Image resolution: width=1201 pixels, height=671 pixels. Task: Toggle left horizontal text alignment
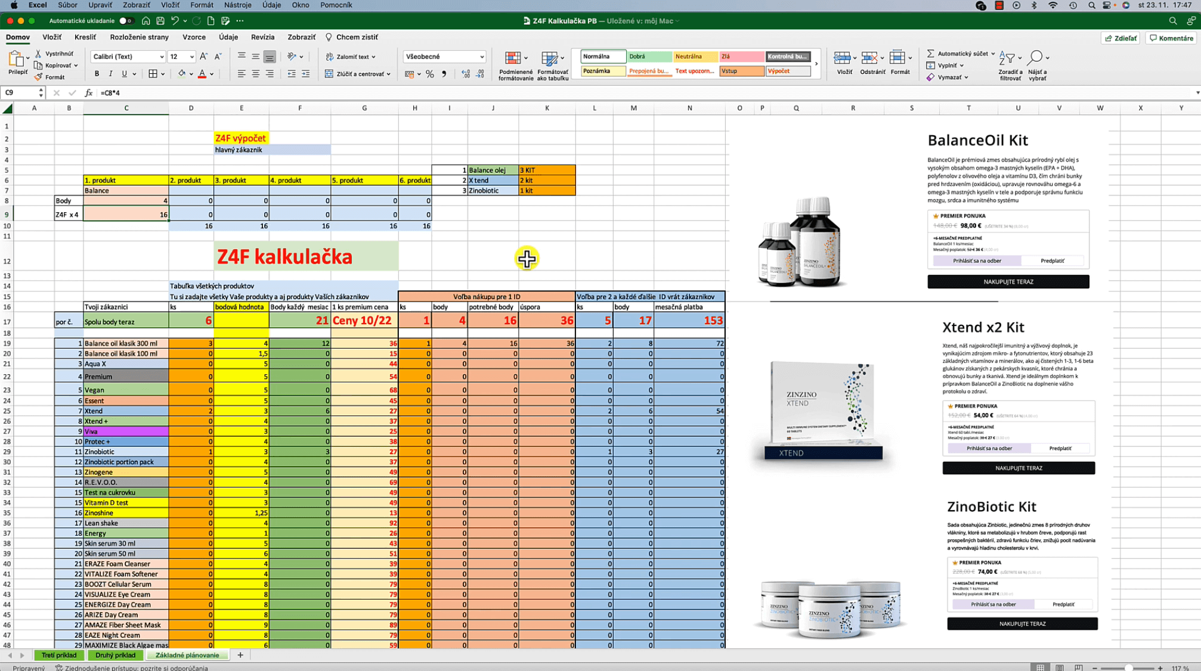point(242,74)
